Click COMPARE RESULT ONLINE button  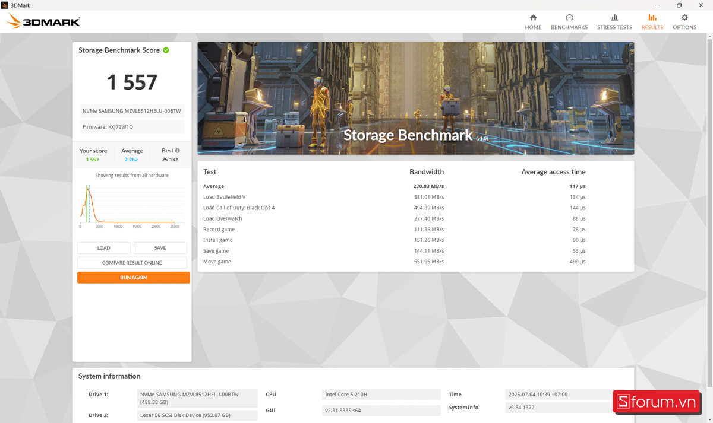click(x=132, y=263)
